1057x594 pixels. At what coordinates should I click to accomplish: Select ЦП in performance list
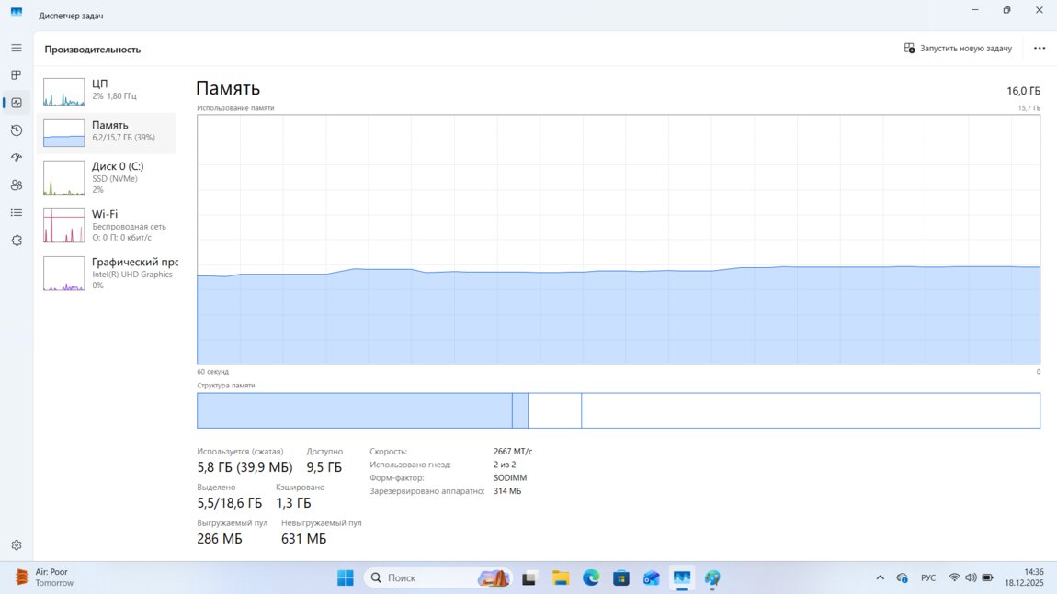point(108,90)
